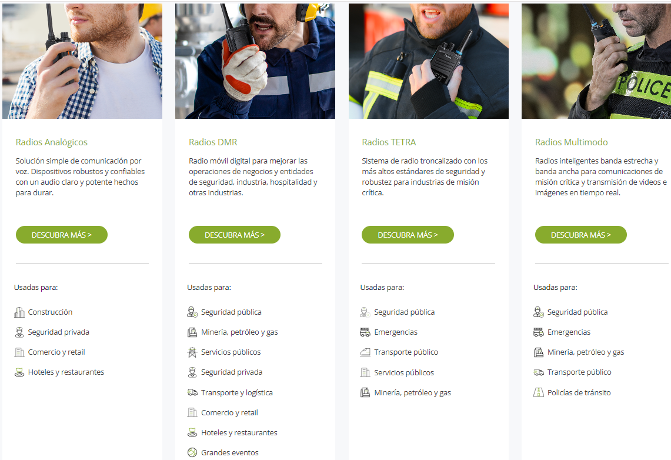Open the Radios TETRA heading link
Screen dimensions: 671x460
tap(389, 142)
